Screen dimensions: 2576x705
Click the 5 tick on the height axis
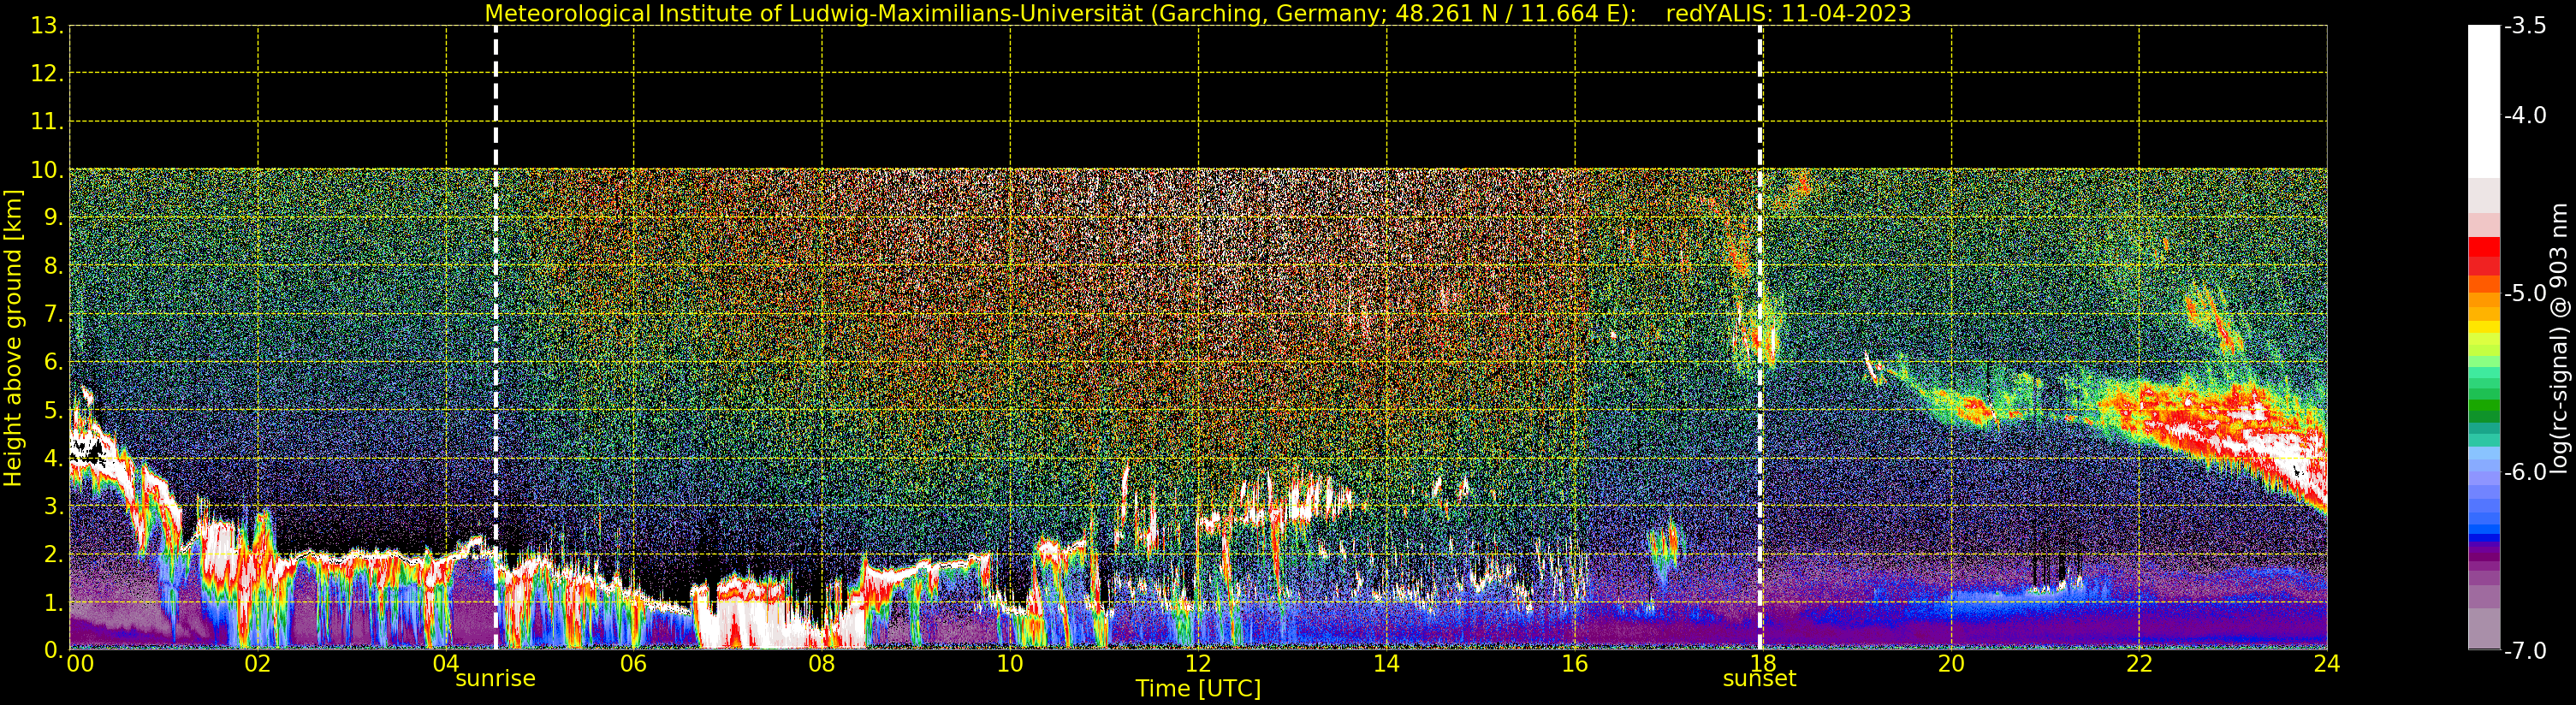click(52, 410)
